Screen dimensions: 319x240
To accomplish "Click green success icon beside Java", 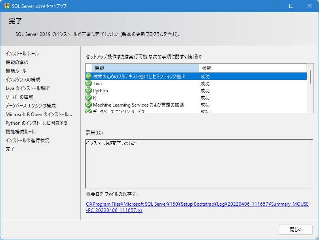I will click(x=89, y=84).
